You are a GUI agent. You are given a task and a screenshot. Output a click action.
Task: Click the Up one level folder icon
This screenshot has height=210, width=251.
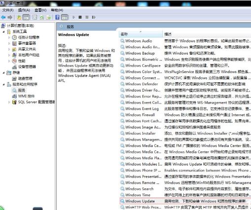tap(19, 17)
